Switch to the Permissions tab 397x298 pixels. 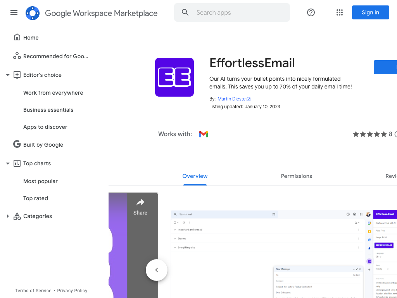point(297,176)
